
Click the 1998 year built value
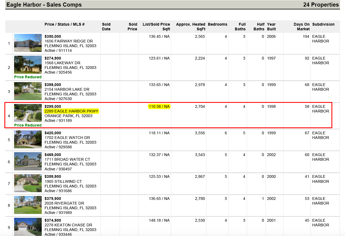click(x=271, y=106)
